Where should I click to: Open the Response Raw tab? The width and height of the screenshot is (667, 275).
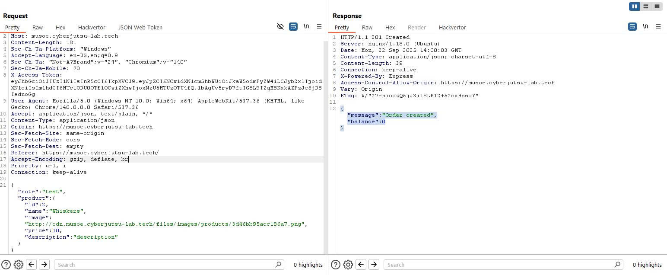click(367, 27)
